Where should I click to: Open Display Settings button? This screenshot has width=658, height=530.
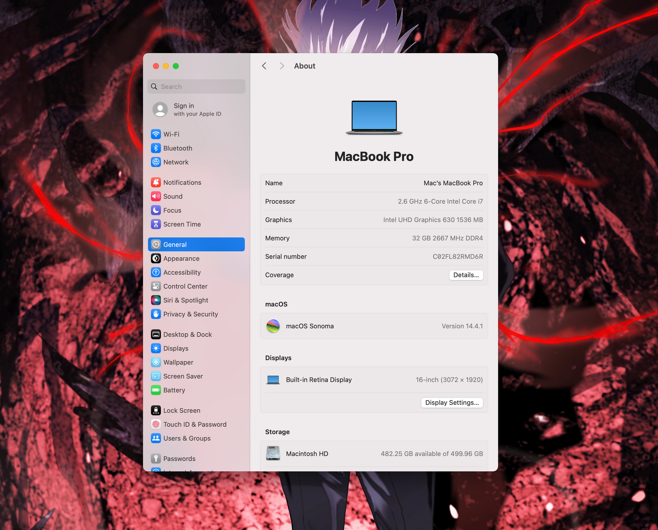point(452,403)
